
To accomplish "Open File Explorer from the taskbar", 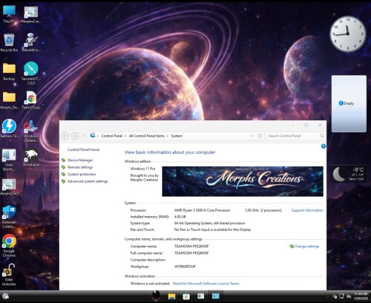I will point(171,296).
